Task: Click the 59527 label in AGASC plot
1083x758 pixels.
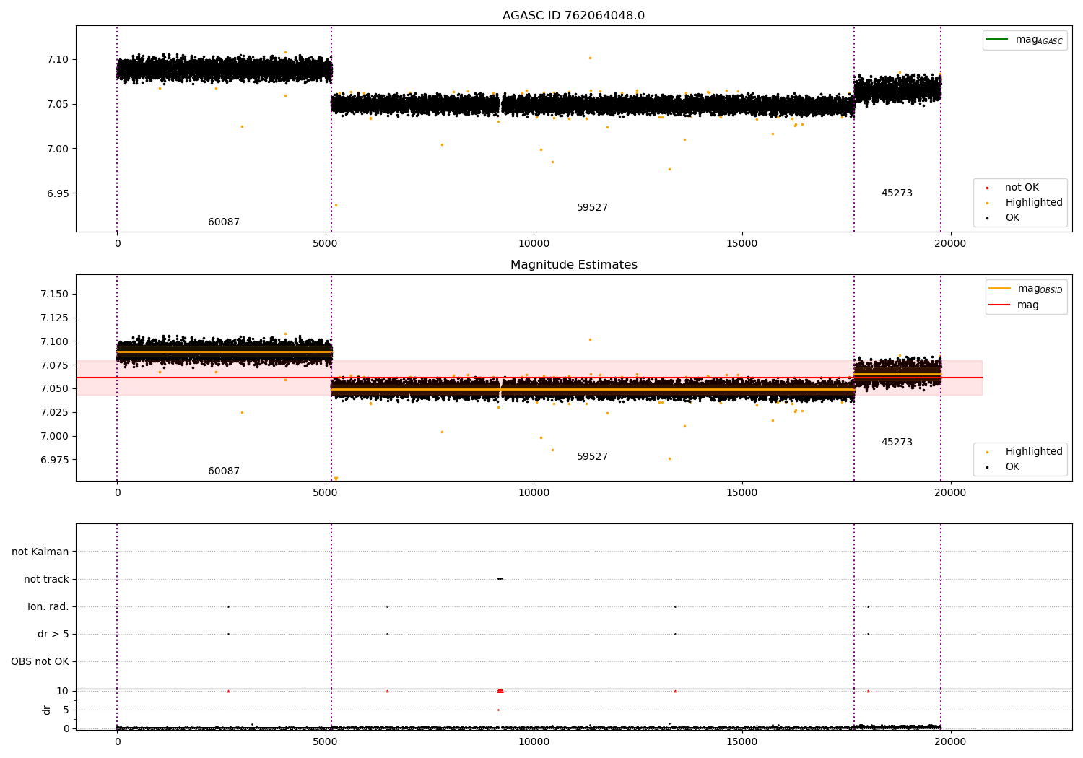Action: point(592,208)
